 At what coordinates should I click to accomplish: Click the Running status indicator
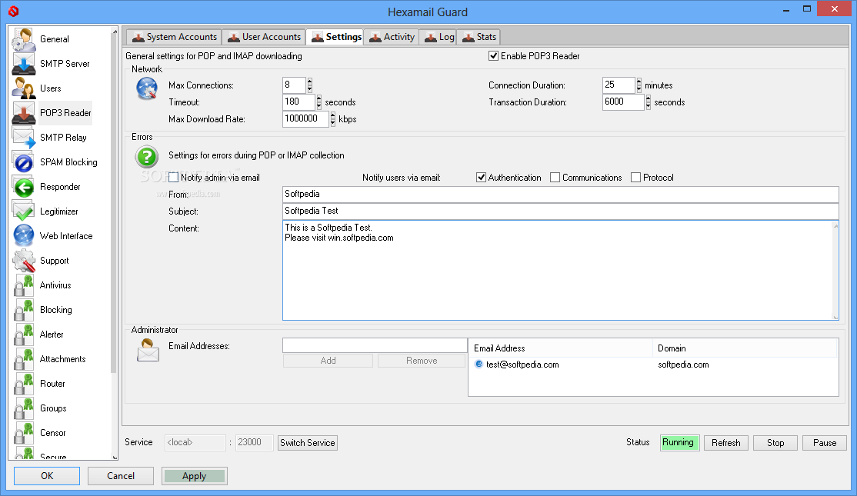click(x=679, y=442)
